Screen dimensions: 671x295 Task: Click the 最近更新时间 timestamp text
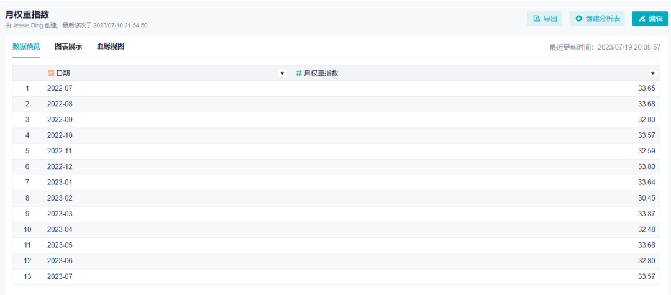[x=605, y=47]
